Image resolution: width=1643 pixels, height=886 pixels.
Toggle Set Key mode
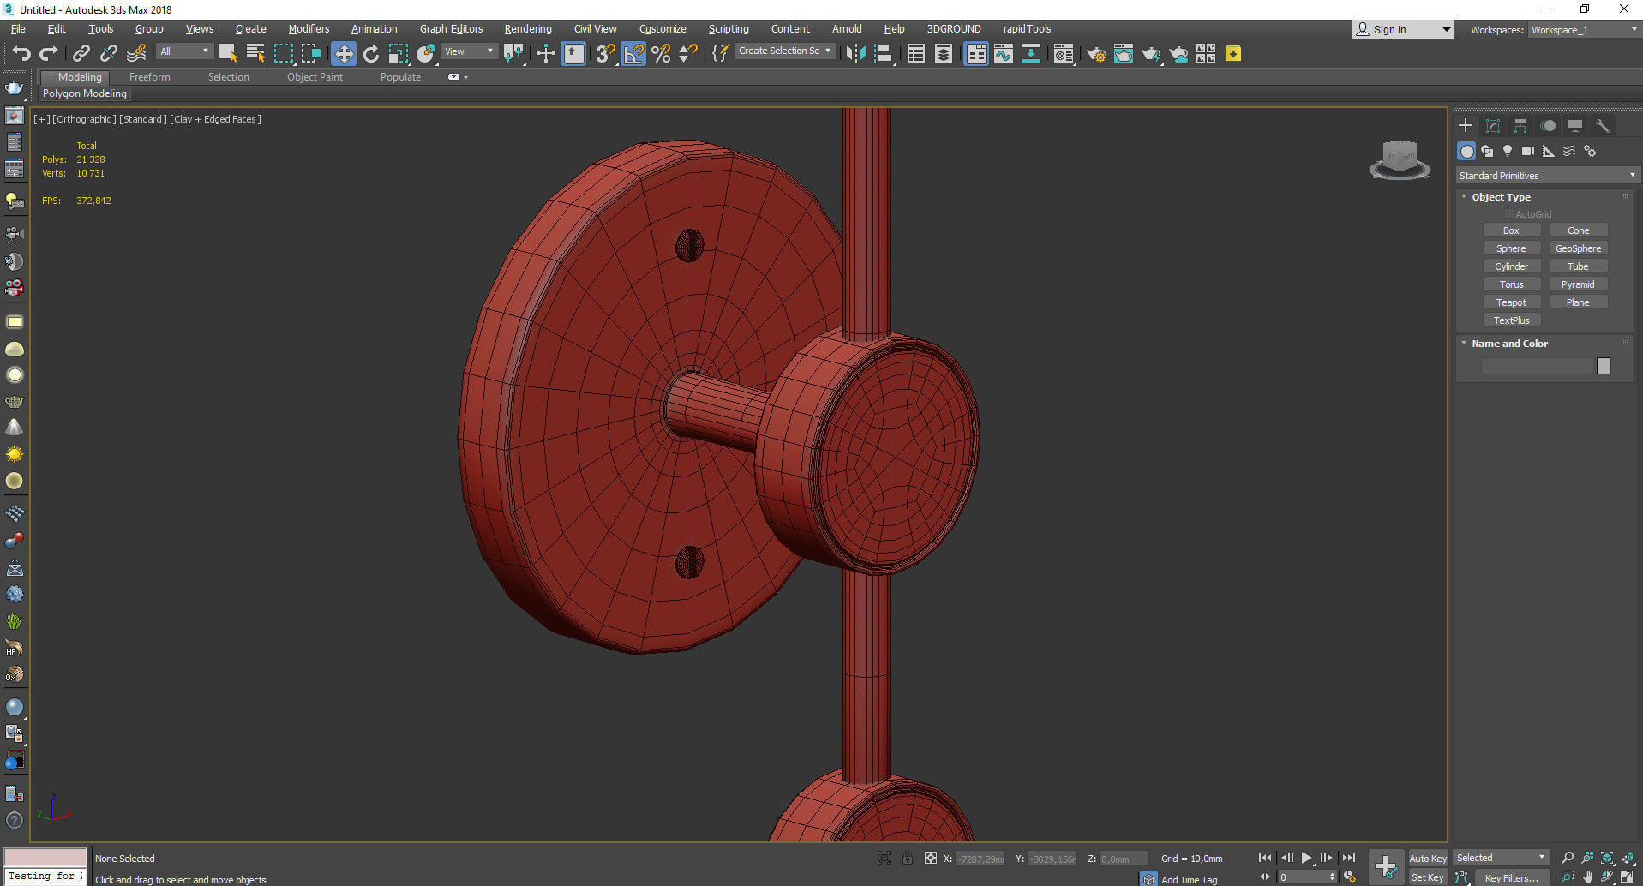point(1428,877)
